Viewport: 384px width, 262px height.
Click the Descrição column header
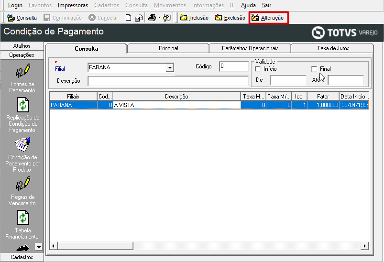[x=176, y=97]
